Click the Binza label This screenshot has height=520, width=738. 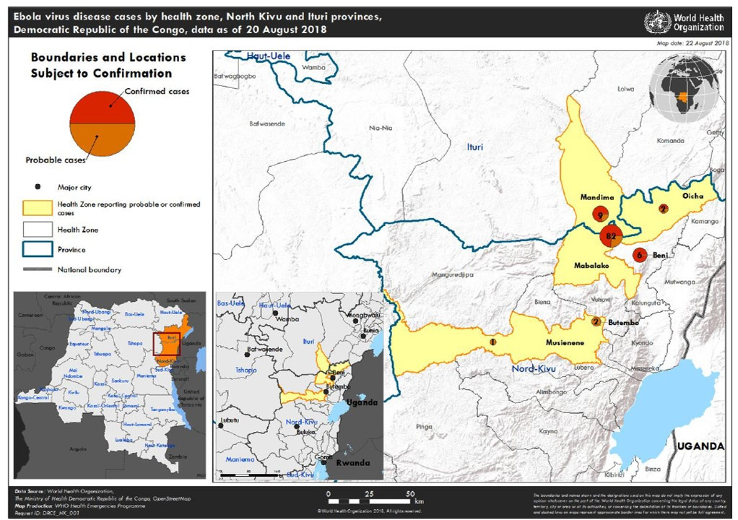(653, 469)
